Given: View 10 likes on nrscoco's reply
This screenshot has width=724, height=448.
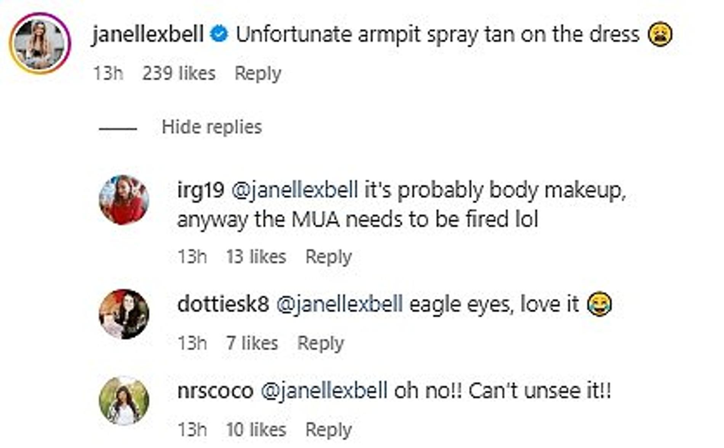Looking at the screenshot, I should tap(256, 430).
